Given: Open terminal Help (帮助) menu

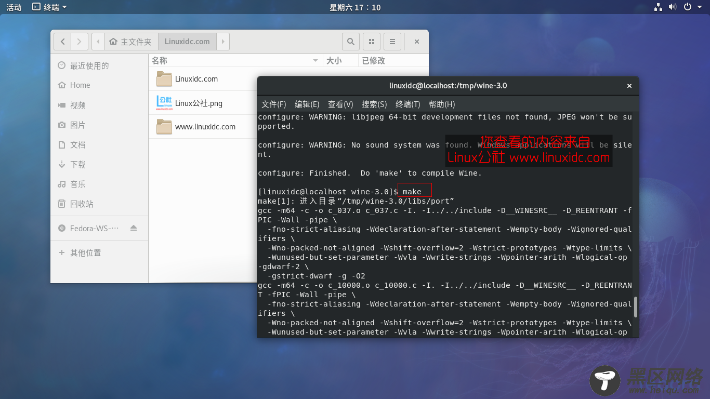Looking at the screenshot, I should point(442,104).
